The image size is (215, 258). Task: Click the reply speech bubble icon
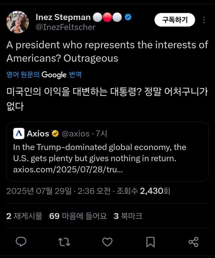pyautogui.click(x=21, y=242)
